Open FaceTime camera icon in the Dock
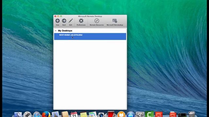Image resolution: width=209 pixels, height=117 pixels. click(x=102, y=115)
